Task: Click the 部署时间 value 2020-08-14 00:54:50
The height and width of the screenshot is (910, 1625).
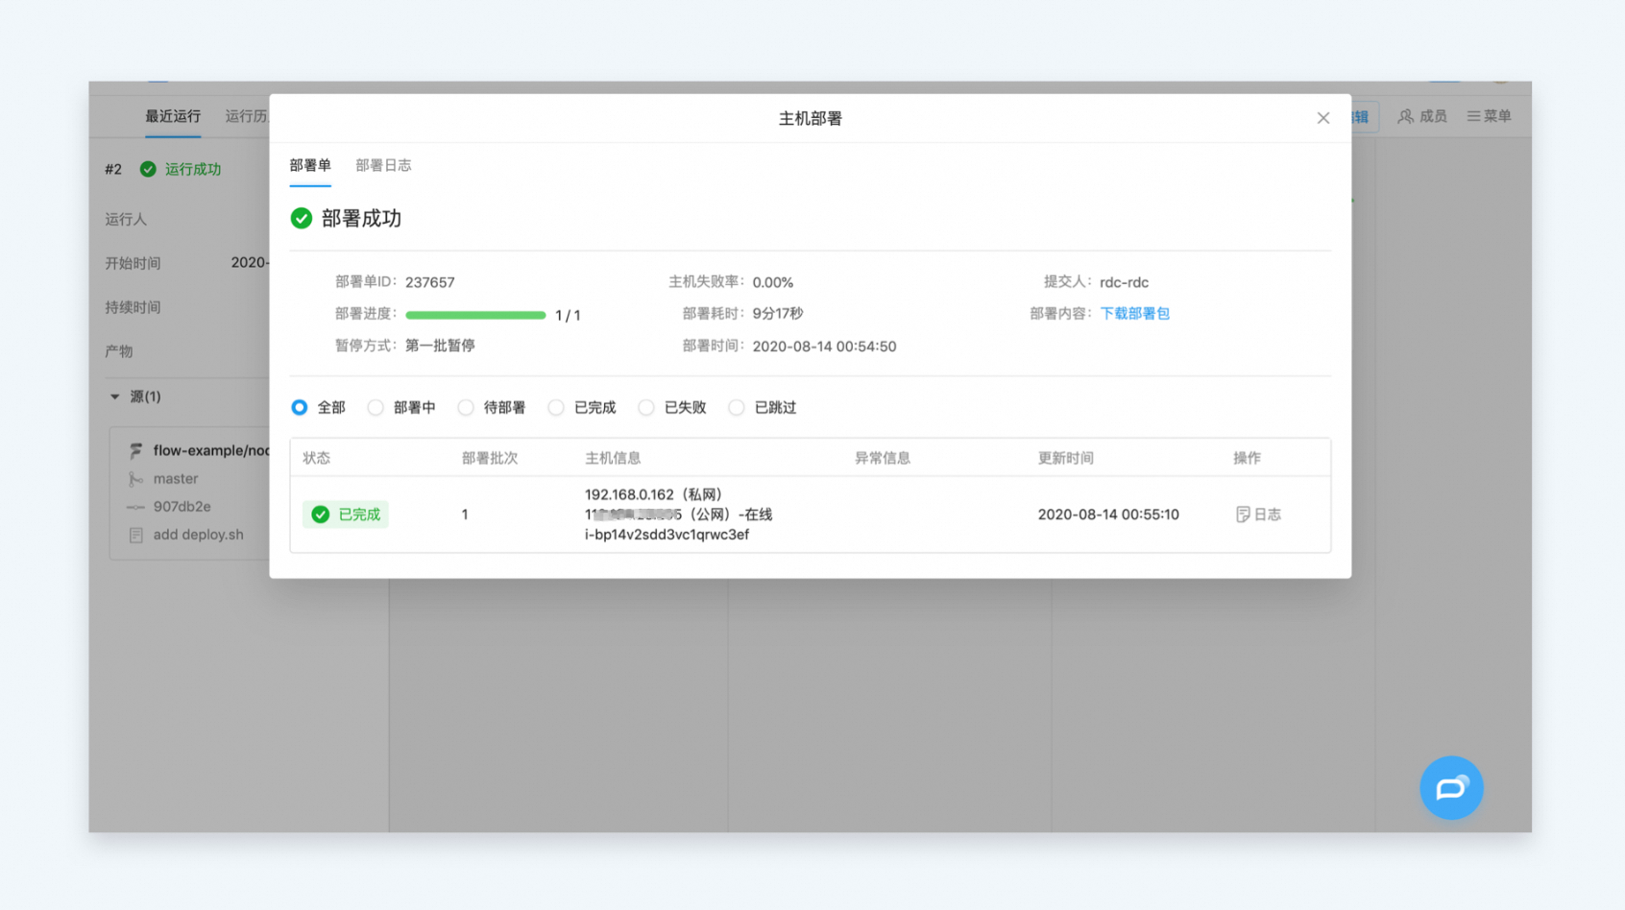Action: 824,347
